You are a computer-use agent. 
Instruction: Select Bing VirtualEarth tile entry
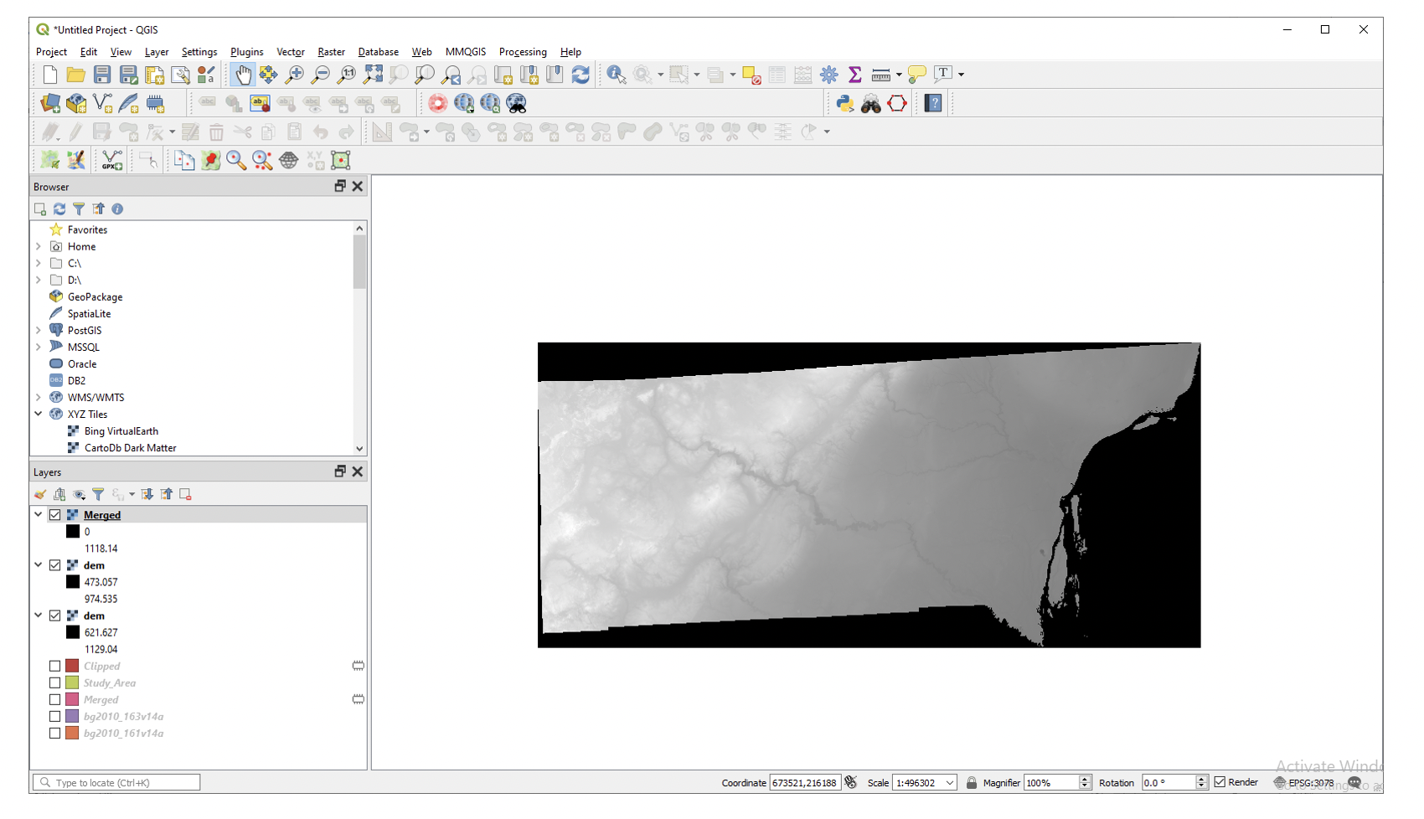pyautogui.click(x=121, y=431)
